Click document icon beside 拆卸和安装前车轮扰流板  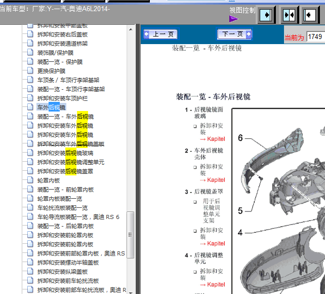pyautogui.click(x=30, y=280)
